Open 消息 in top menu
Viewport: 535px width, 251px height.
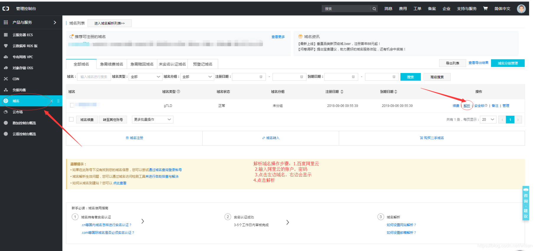[x=388, y=9]
